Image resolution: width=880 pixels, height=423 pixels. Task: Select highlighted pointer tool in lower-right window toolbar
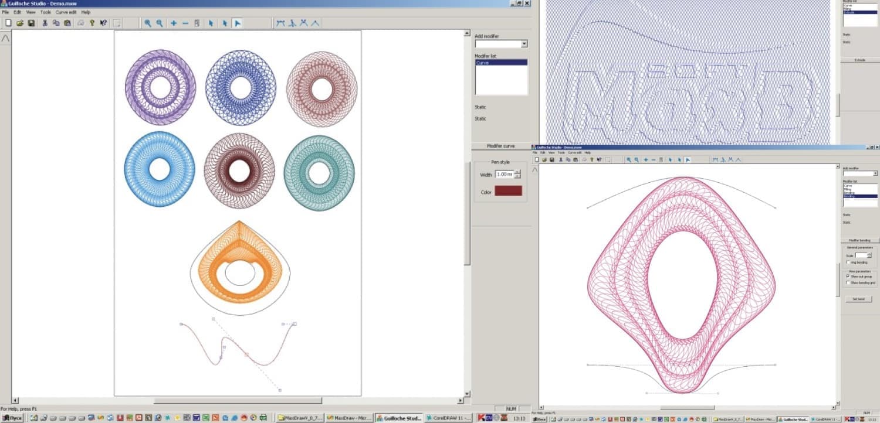click(688, 159)
